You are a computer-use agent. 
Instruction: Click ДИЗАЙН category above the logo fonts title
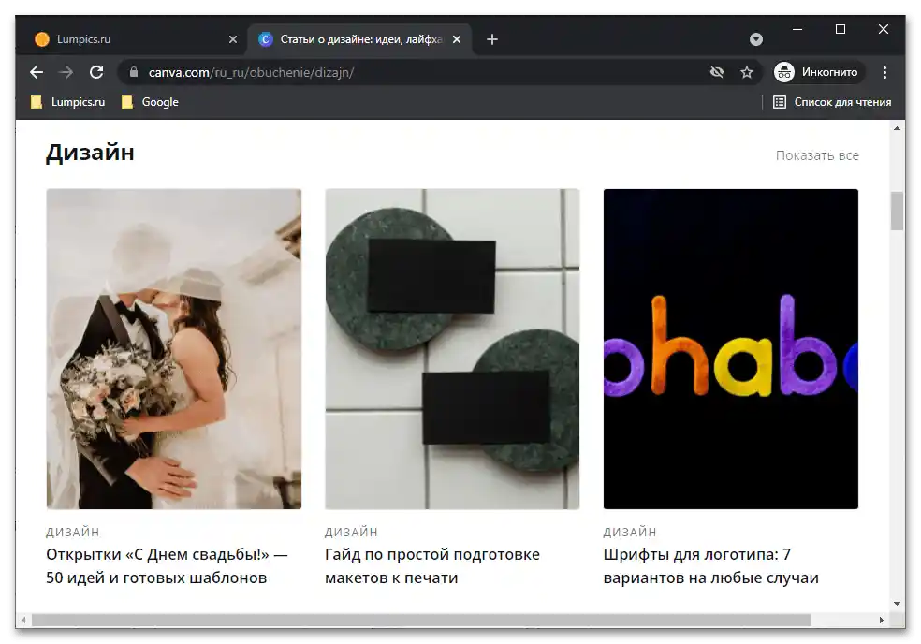(630, 533)
